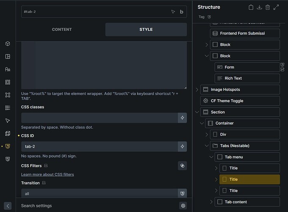Click the paste clipboard icon in Structure header
Screen dimensions: 288x212
coord(251,7)
